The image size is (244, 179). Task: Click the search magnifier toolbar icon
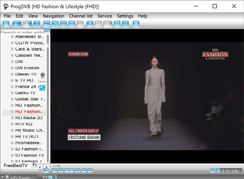(x=37, y=24)
